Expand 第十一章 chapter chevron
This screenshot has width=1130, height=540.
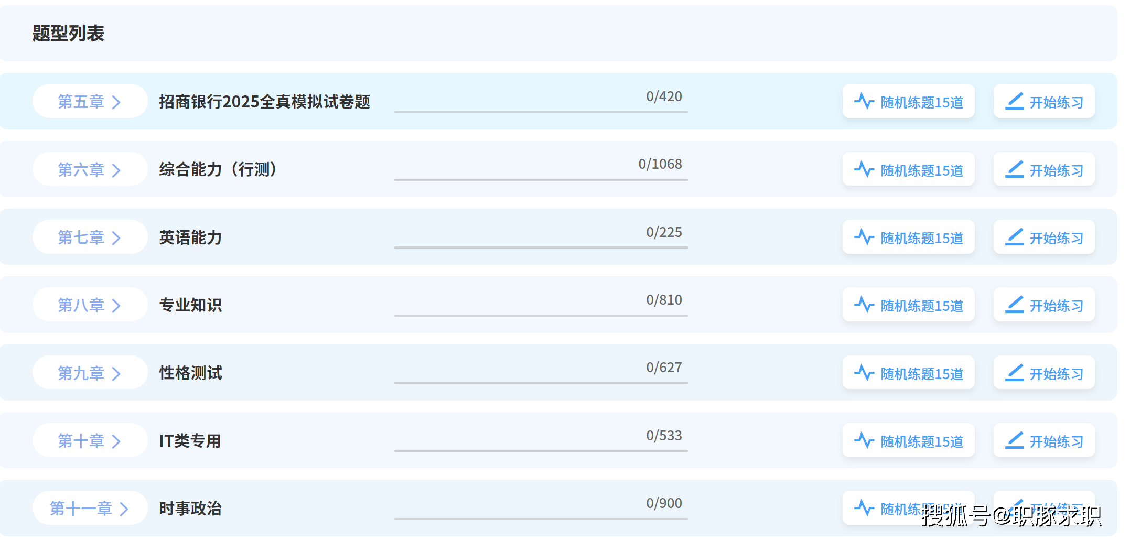pyautogui.click(x=124, y=509)
